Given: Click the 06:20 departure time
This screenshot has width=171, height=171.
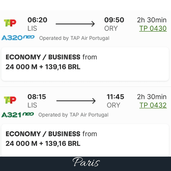Looking at the screenshot, I should coord(37,20).
